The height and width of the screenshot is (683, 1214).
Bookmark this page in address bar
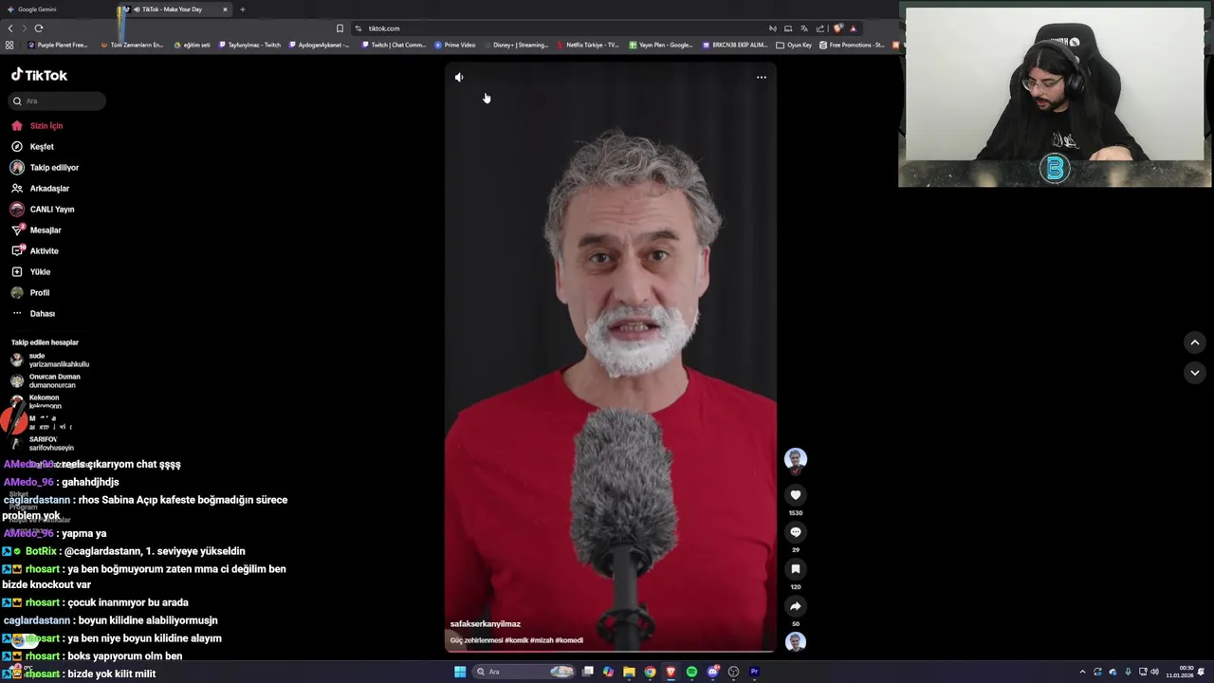[x=340, y=28]
